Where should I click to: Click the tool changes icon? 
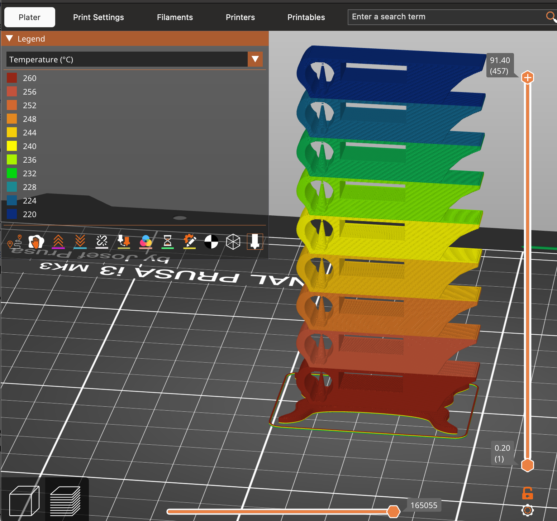124,242
